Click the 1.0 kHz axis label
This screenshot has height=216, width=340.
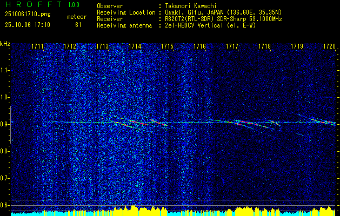pos(5,97)
